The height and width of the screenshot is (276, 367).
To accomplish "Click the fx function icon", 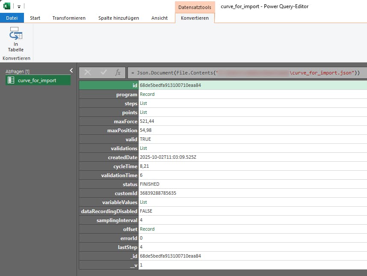I will (118, 73).
